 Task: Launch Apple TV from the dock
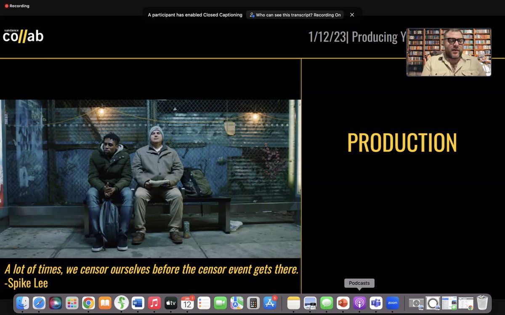coord(170,303)
